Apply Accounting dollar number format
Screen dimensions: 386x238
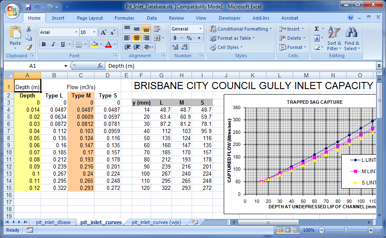(175, 38)
